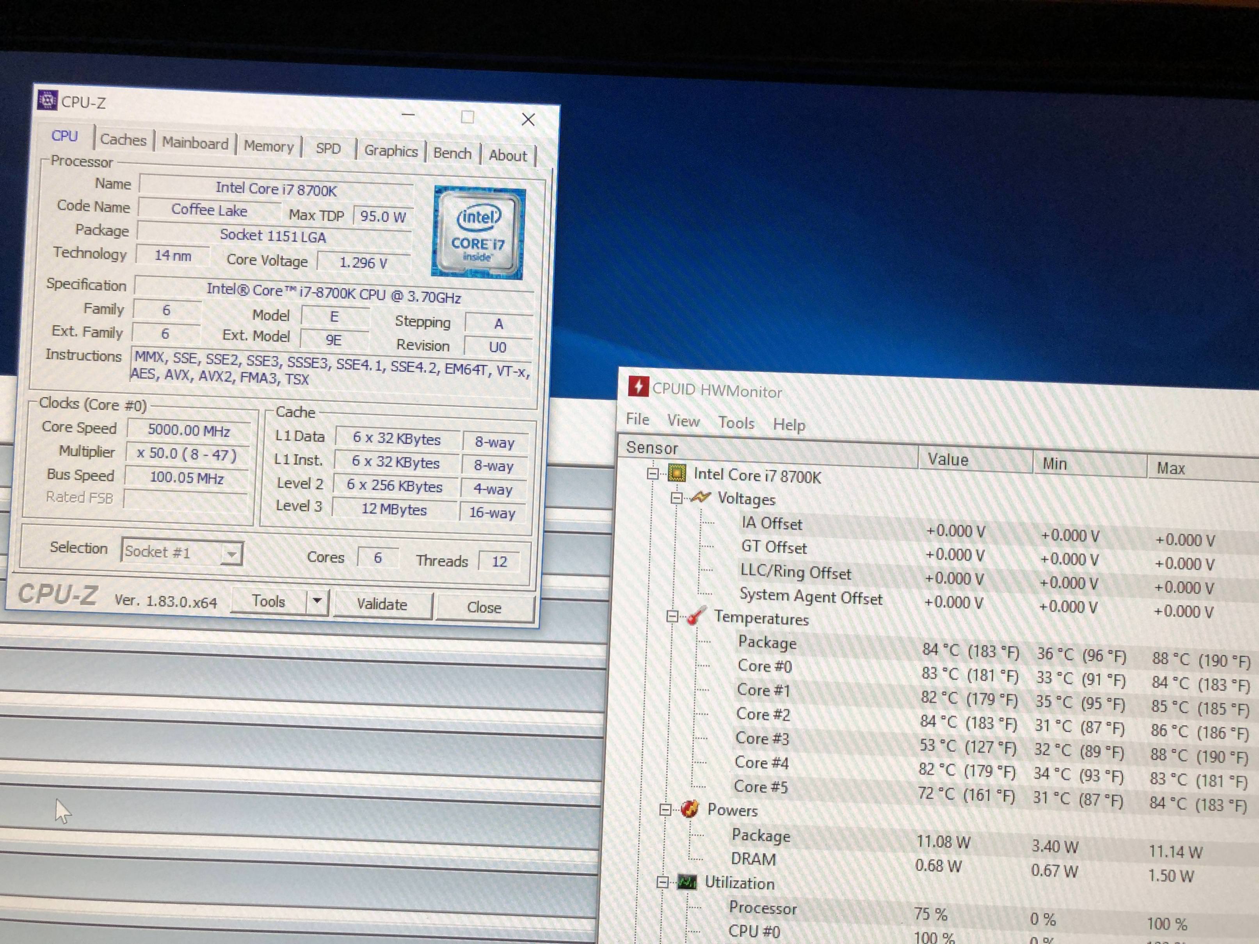
Task: Click the Name field Intel Core i7 8700K
Action: 276,189
